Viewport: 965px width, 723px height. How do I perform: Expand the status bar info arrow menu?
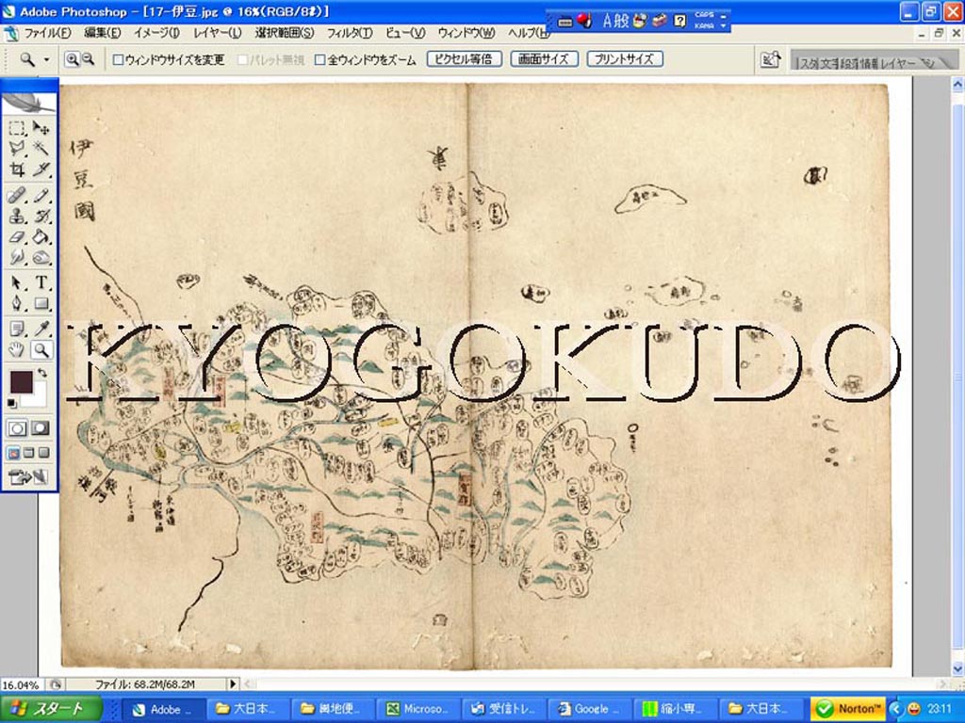(233, 683)
